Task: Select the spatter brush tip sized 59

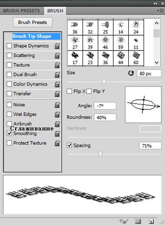Action: tap(121, 43)
